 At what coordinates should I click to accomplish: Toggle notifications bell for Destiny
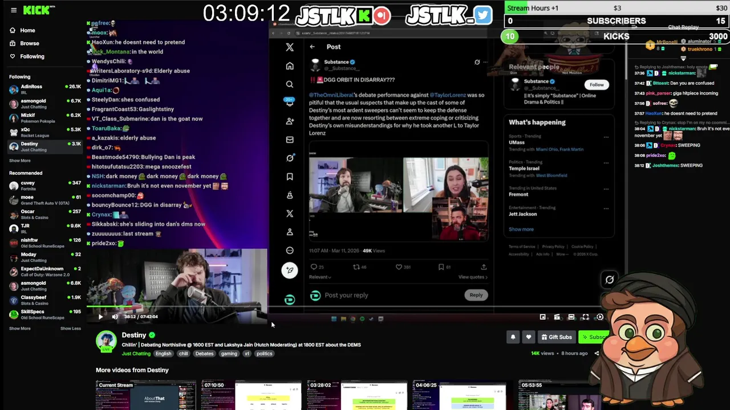pos(513,337)
